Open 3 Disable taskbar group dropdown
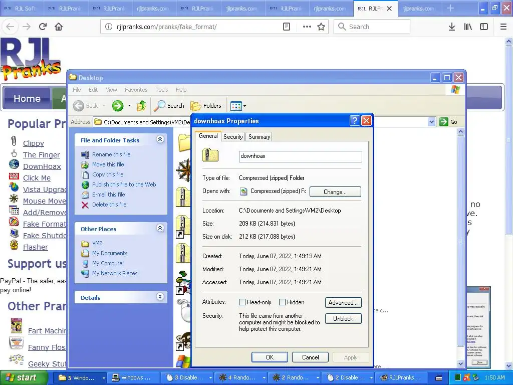The image size is (513, 385). pos(210,378)
